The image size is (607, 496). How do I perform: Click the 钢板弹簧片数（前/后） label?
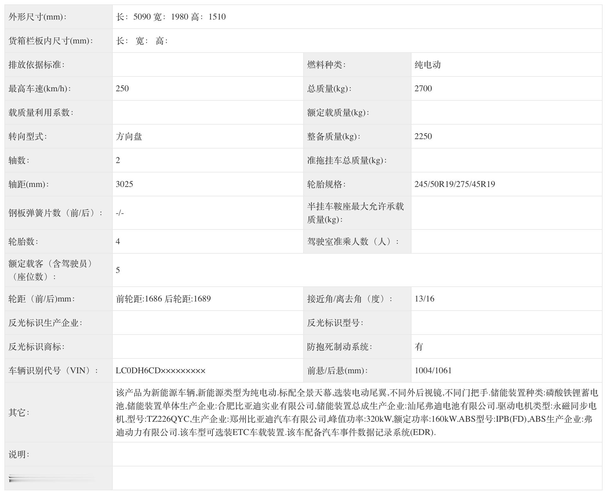point(55,213)
